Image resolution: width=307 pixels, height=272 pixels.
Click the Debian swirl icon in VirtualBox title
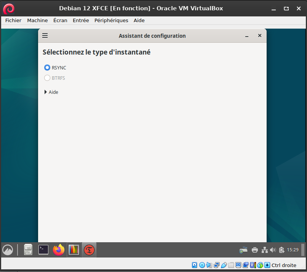[9, 9]
